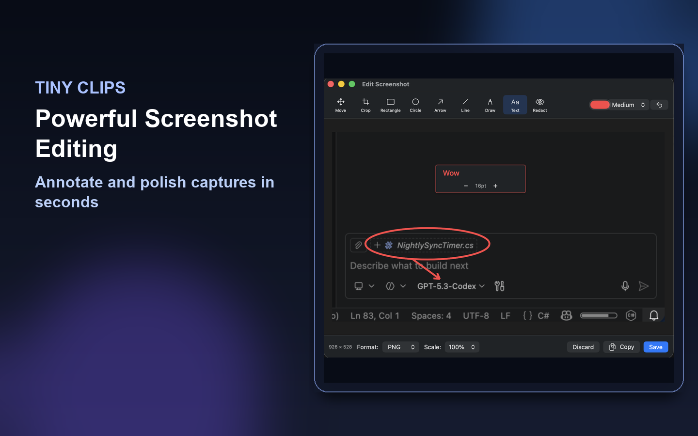Expand the GPT-5.3-Codex model selector
This screenshot has height=436, width=698.
tap(450, 286)
